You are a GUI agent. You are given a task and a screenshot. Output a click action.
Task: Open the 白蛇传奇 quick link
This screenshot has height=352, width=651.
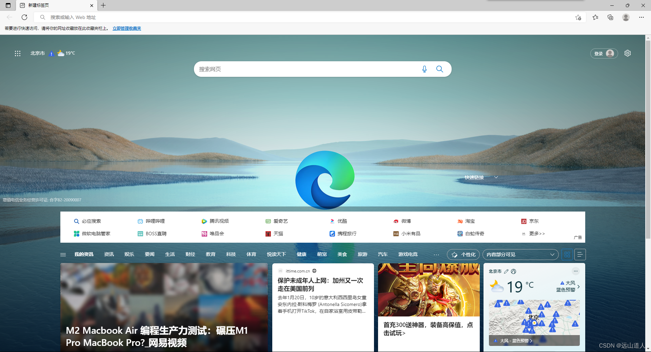471,234
